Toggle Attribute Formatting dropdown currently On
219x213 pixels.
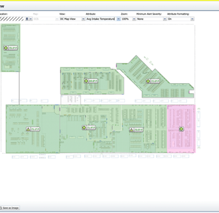(180, 19)
